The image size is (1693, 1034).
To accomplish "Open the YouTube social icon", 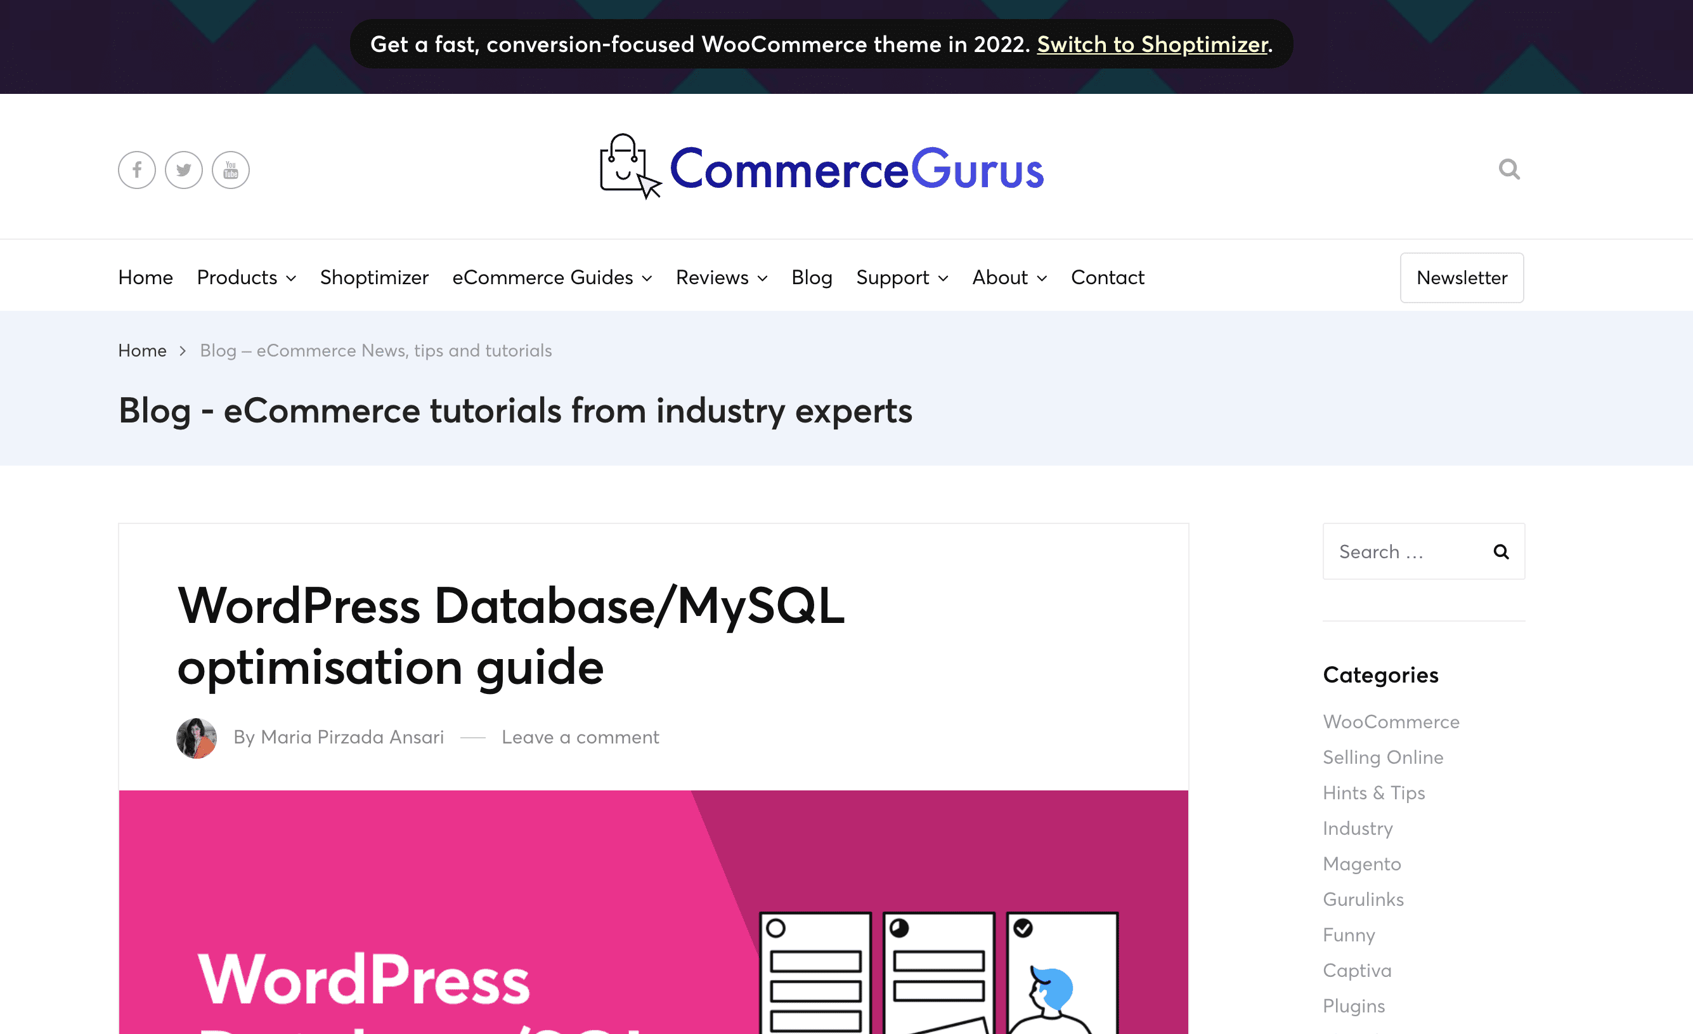I will click(x=231, y=170).
